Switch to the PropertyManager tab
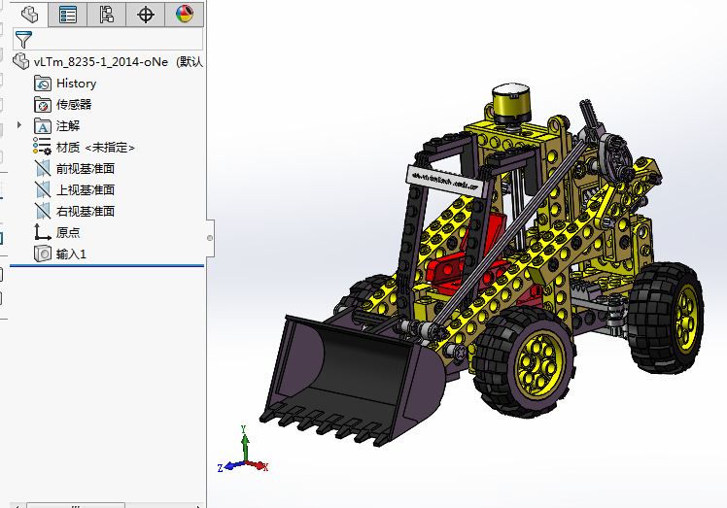Image resolution: width=727 pixels, height=508 pixels. pos(68,14)
